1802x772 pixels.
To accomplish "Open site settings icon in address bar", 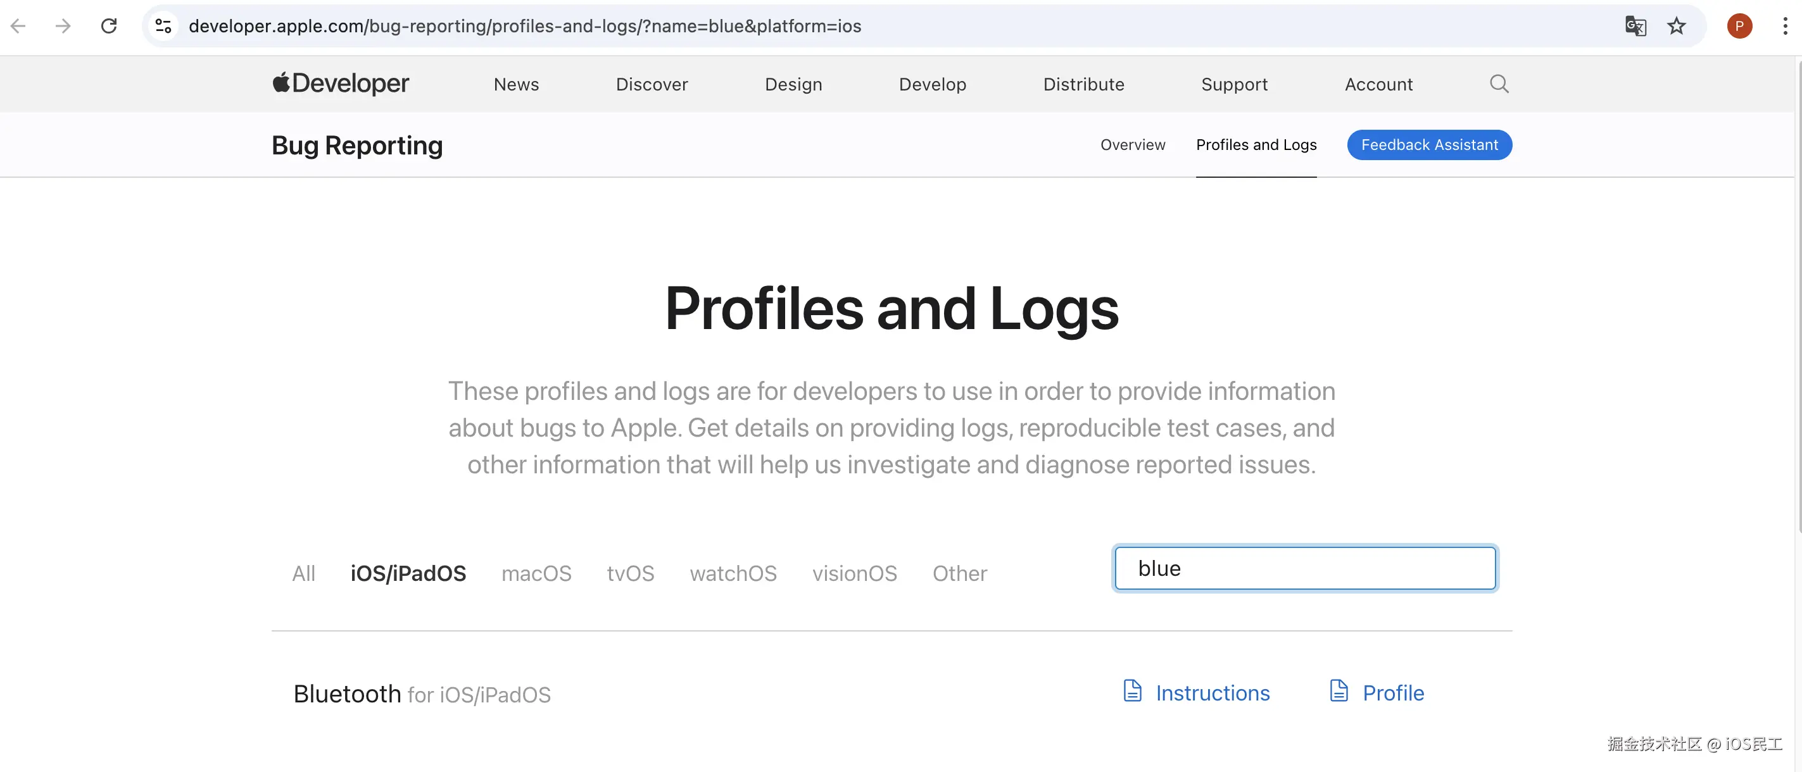I will (x=164, y=26).
